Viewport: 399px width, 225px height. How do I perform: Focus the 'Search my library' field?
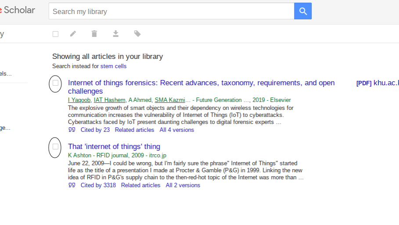pyautogui.click(x=171, y=11)
